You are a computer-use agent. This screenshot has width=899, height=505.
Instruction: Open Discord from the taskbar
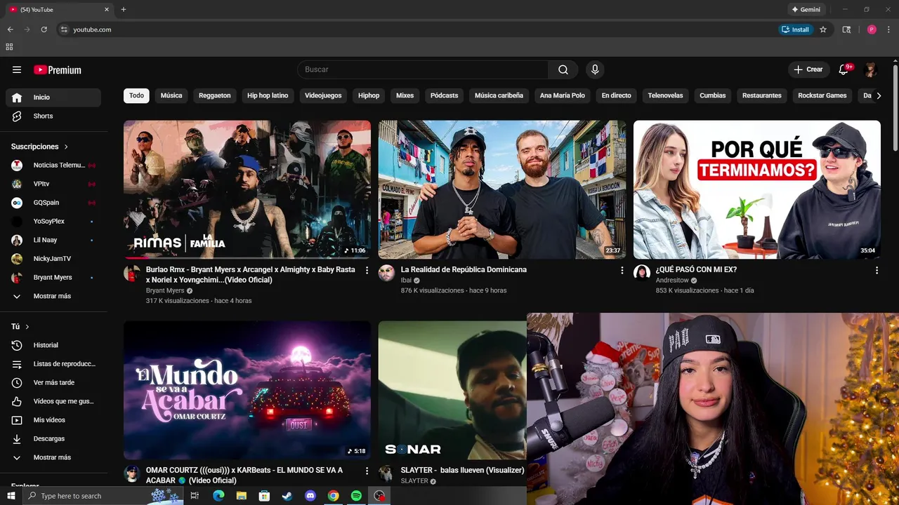(x=310, y=496)
